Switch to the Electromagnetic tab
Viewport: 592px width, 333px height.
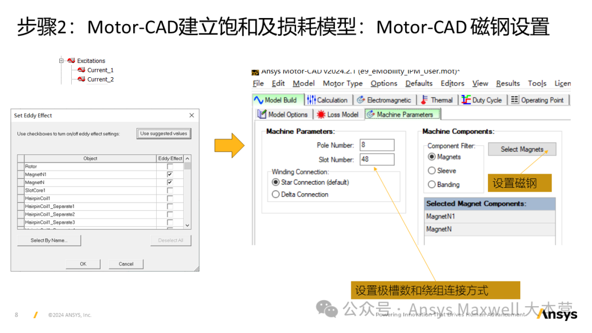[384, 100]
